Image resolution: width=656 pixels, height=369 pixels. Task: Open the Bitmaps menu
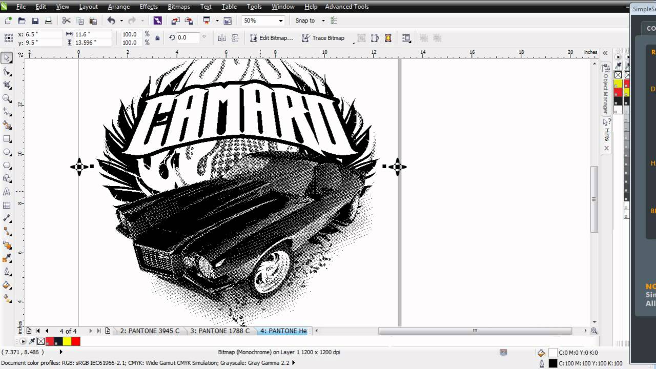[x=179, y=7]
